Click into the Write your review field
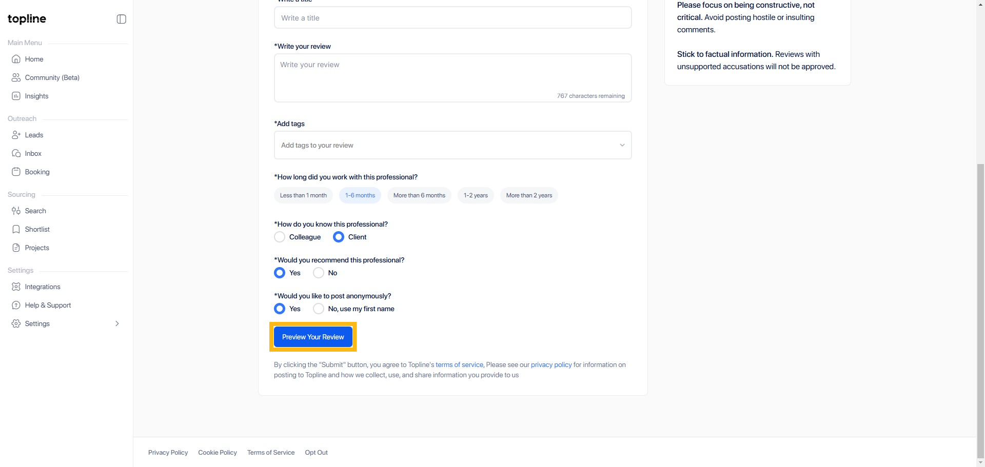This screenshot has height=467, width=985. click(x=452, y=77)
